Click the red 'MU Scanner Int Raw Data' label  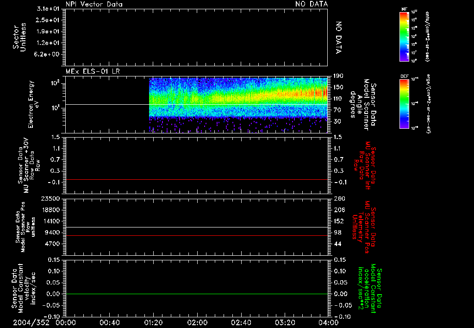click(365, 165)
